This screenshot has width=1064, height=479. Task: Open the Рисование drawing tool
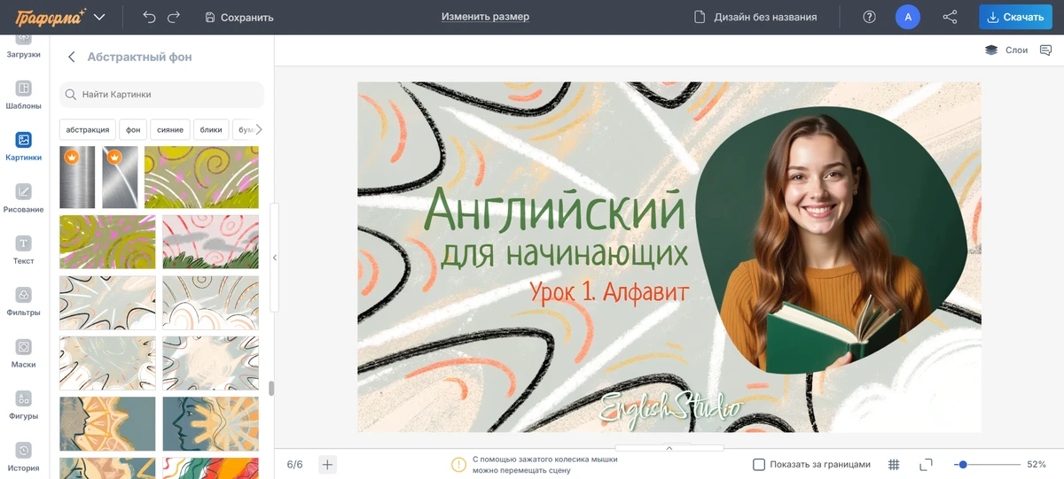(24, 197)
